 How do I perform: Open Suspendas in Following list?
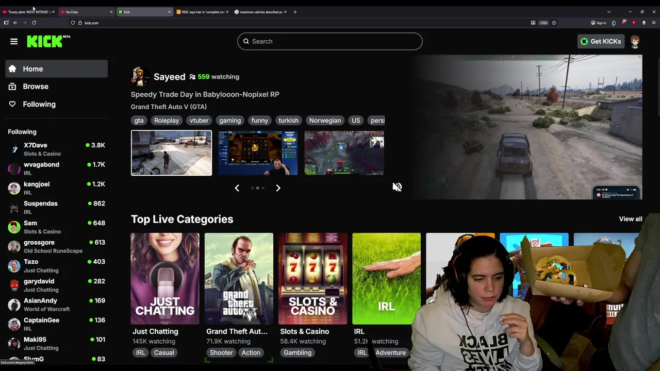(x=57, y=208)
